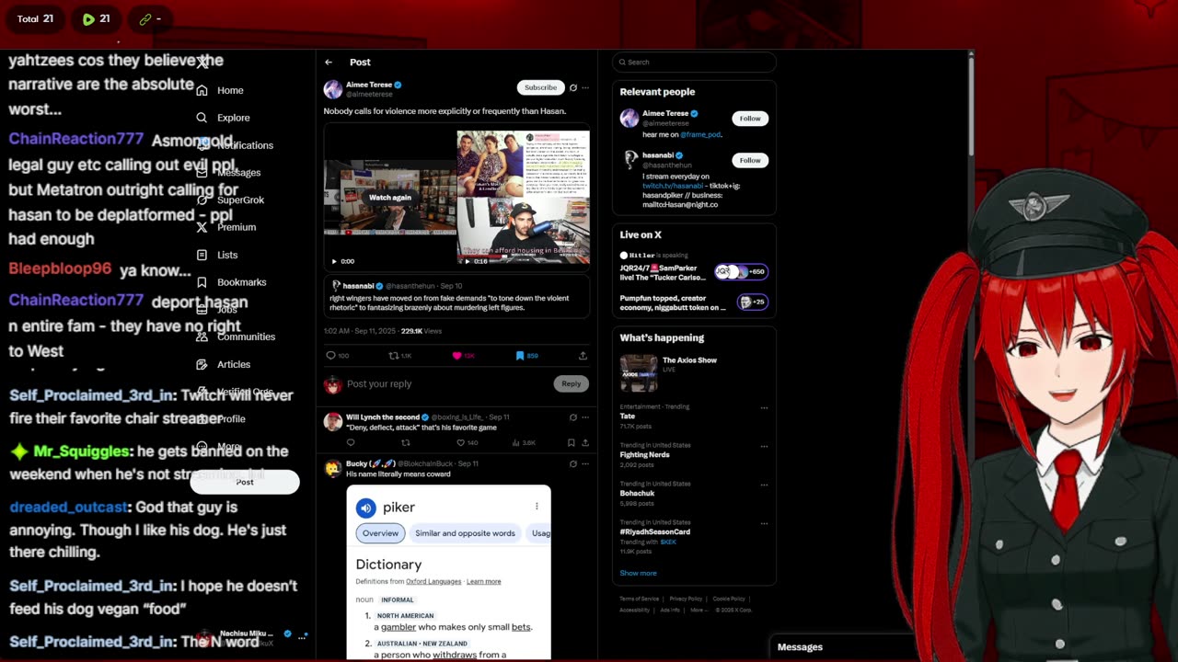Screen dimensions: 1178x662
Task: Like Will Lynch's comment with 140 likes
Action: point(467,442)
